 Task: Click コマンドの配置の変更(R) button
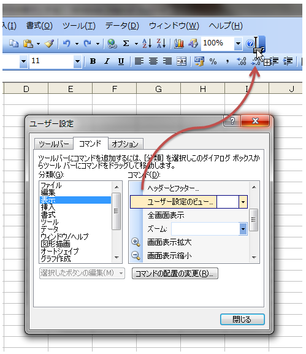175,274
